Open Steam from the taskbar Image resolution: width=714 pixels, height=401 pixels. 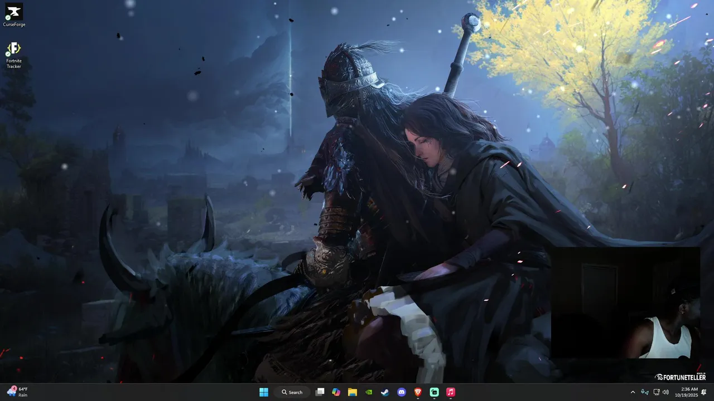pyautogui.click(x=385, y=392)
